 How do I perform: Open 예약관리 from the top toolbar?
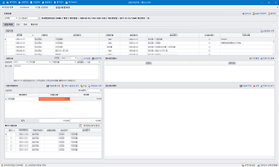coord(12,3)
